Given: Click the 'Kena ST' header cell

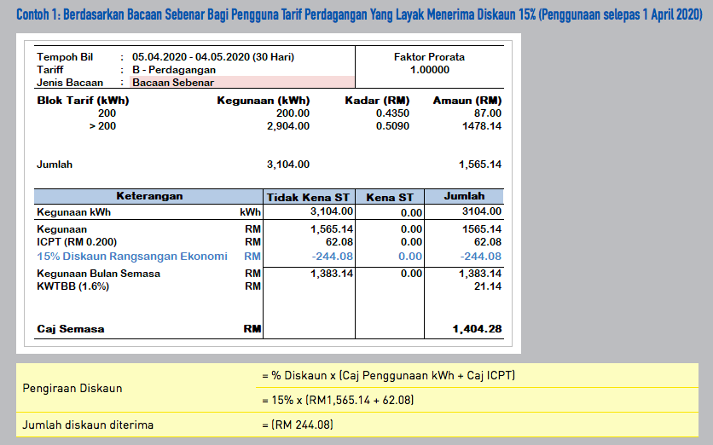Looking at the screenshot, I should click(x=389, y=197).
